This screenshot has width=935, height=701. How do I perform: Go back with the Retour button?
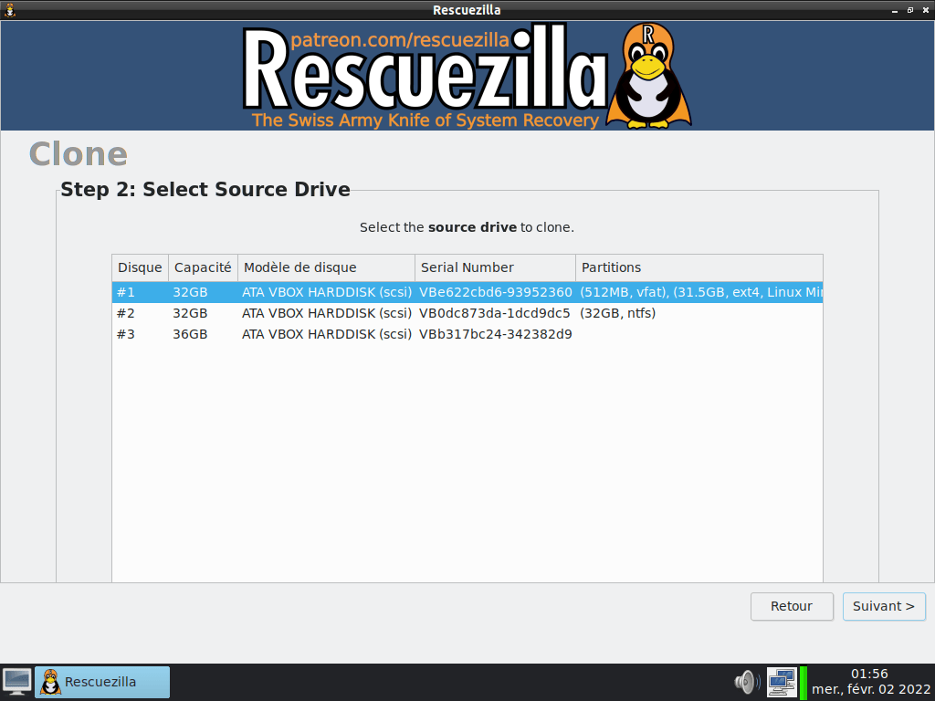click(792, 606)
